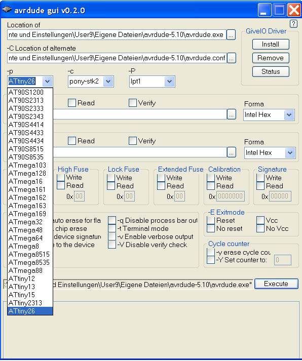302x361 pixels.
Task: Select ATmega88 device entry
Action: click(30, 270)
